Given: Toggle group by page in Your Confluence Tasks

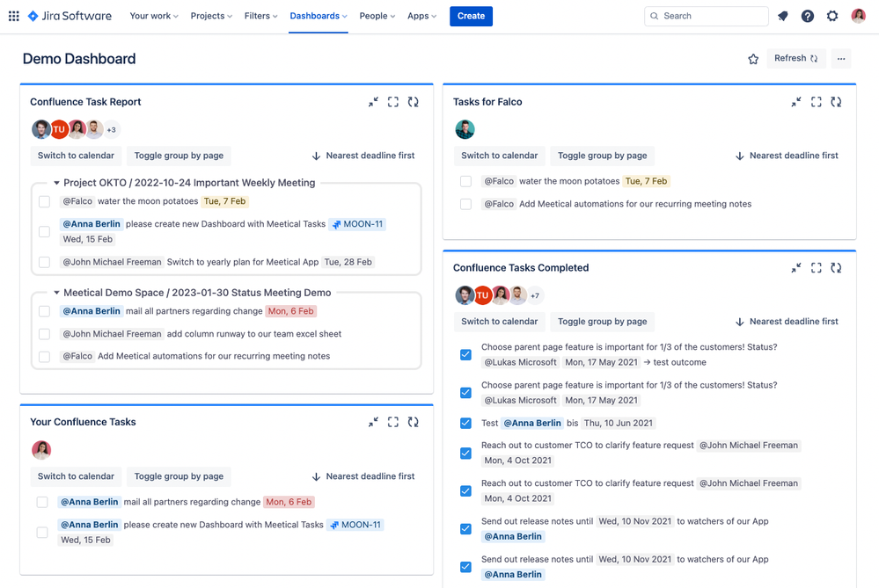Looking at the screenshot, I should (x=179, y=476).
